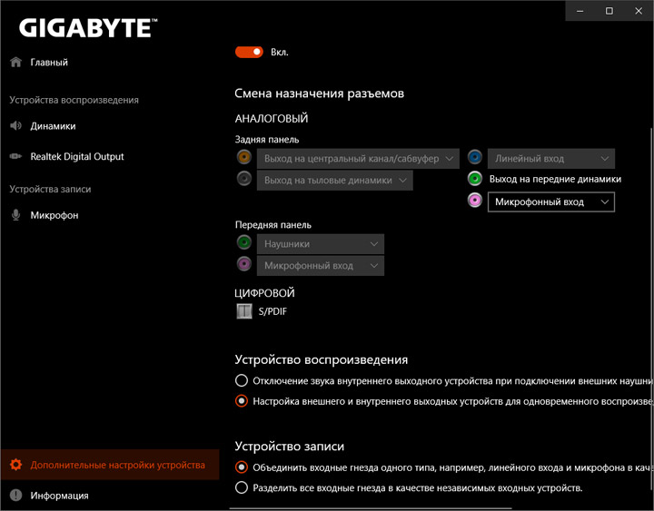The image size is (654, 511).
Task: Select radio Отключение звука внутреннего выходного устройства
Action: (242, 380)
